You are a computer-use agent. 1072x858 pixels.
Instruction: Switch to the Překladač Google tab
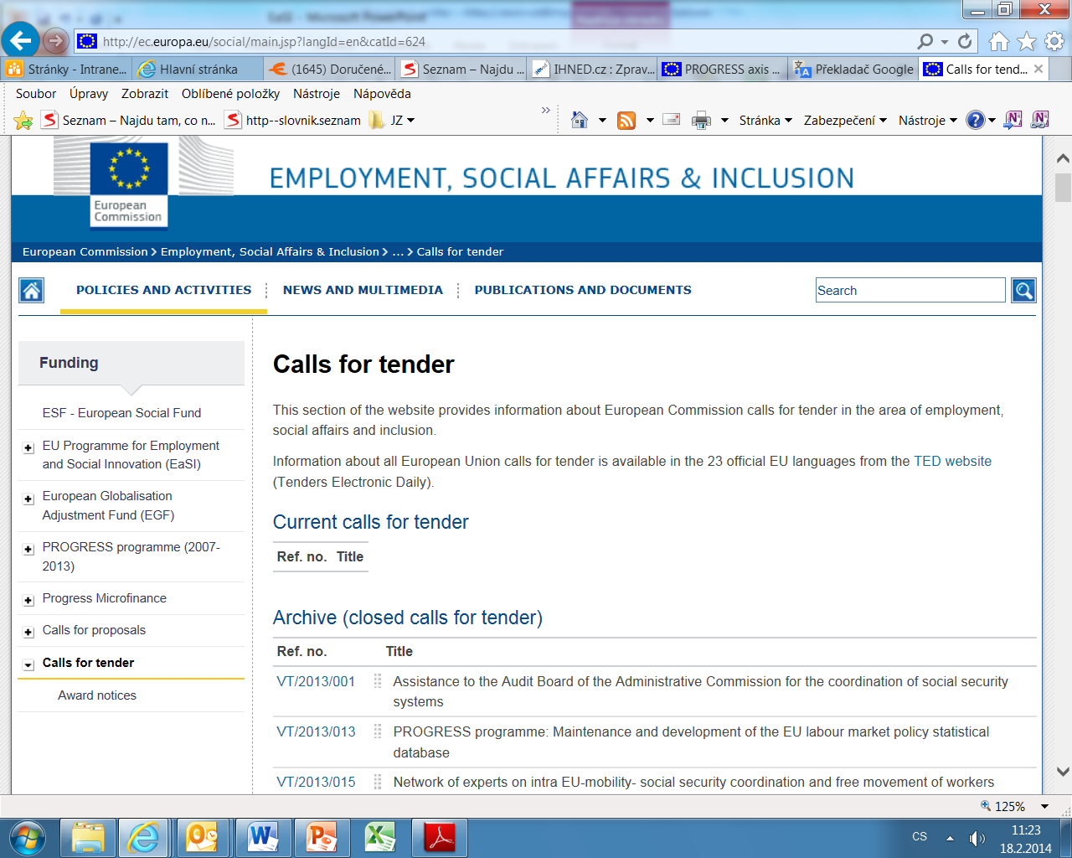(x=853, y=70)
